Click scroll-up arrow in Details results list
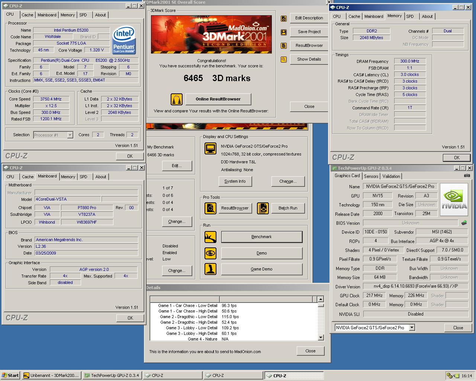 (x=321, y=299)
